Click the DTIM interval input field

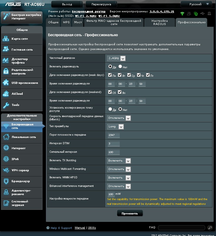click(114, 144)
